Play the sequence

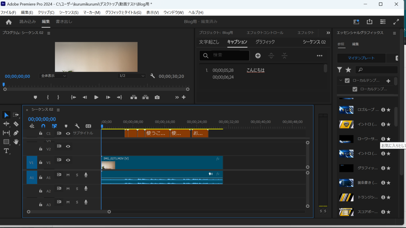[96, 97]
